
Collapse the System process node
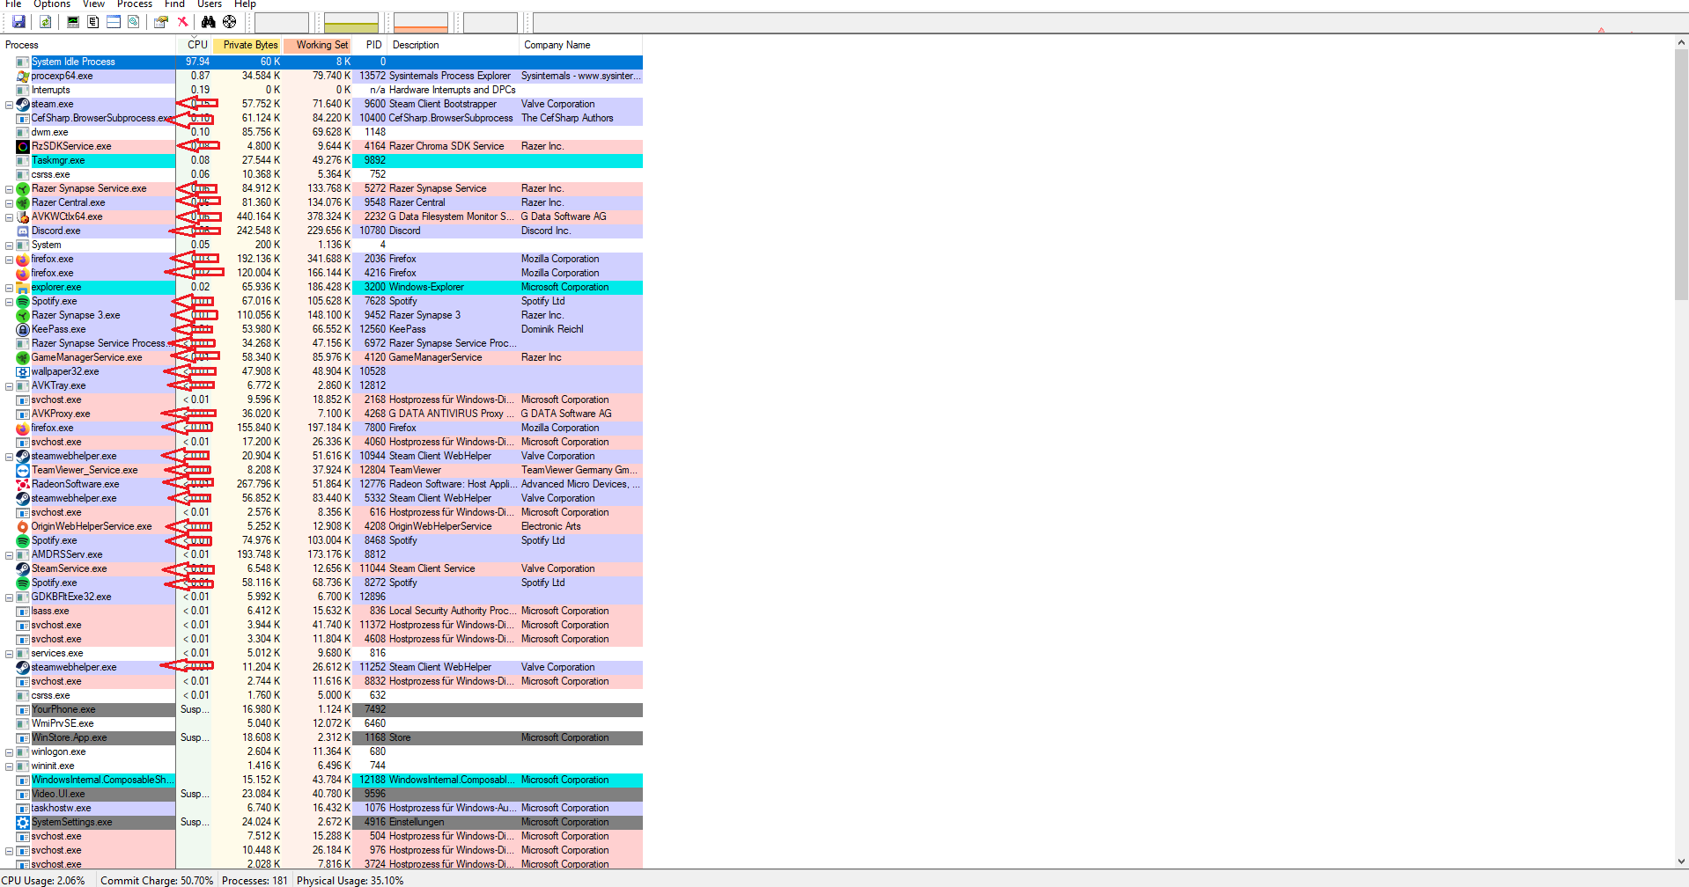[8, 245]
